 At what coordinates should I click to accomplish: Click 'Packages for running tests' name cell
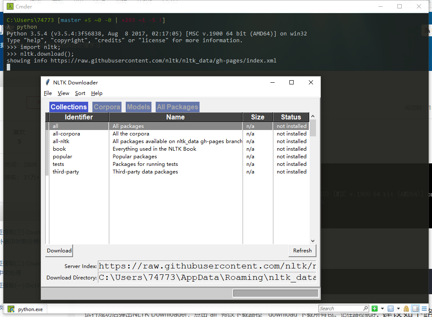(x=145, y=164)
